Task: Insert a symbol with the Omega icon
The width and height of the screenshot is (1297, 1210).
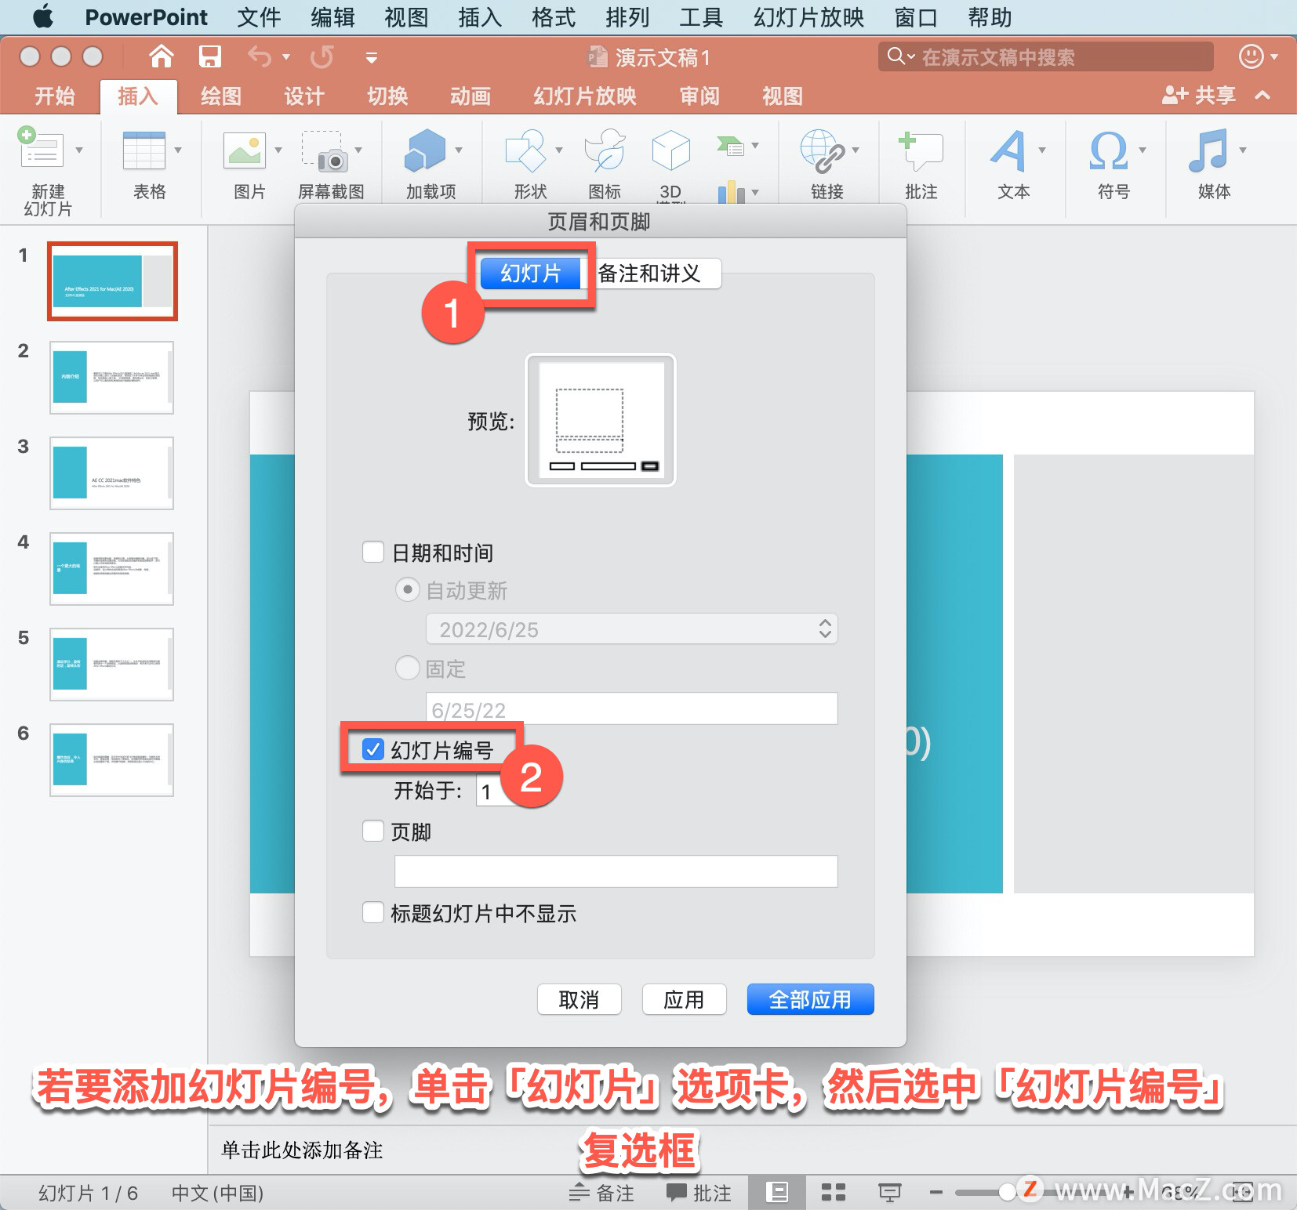Action: [1109, 150]
